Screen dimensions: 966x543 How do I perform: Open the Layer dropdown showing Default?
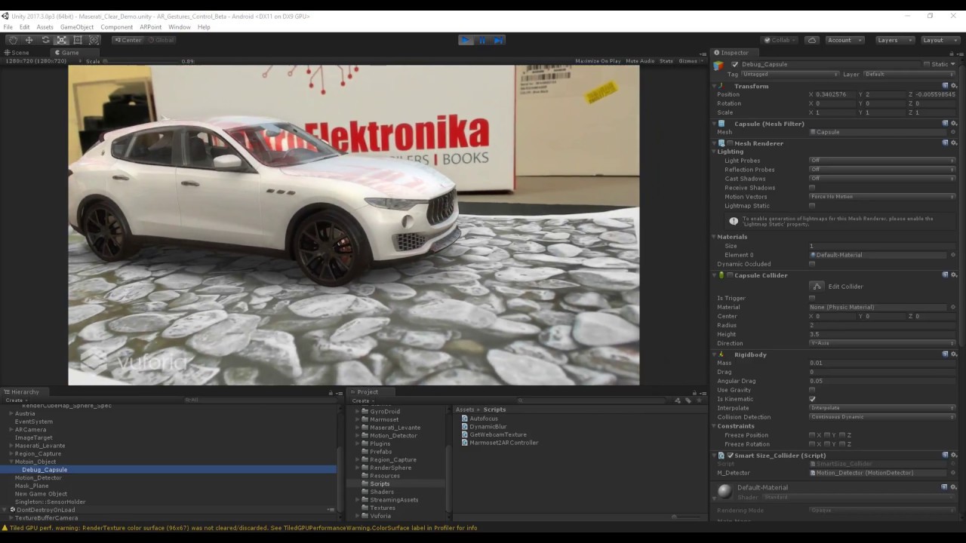(909, 74)
